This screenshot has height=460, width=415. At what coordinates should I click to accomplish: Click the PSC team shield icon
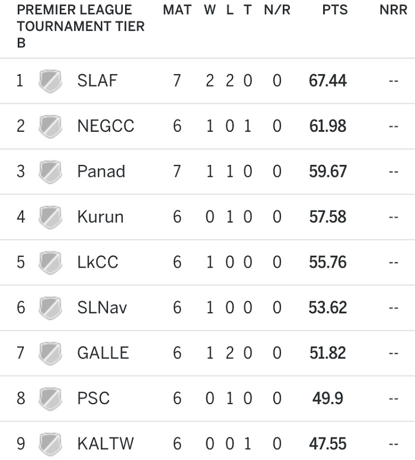pyautogui.click(x=50, y=398)
